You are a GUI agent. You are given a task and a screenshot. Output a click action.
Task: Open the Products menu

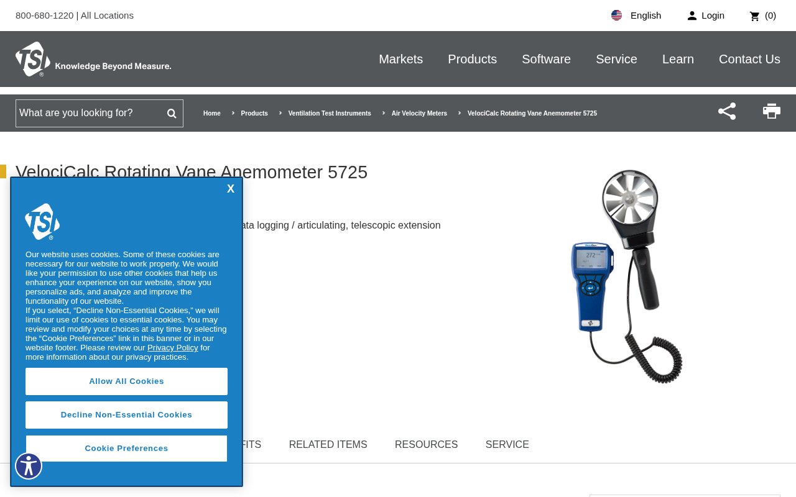[x=472, y=59]
